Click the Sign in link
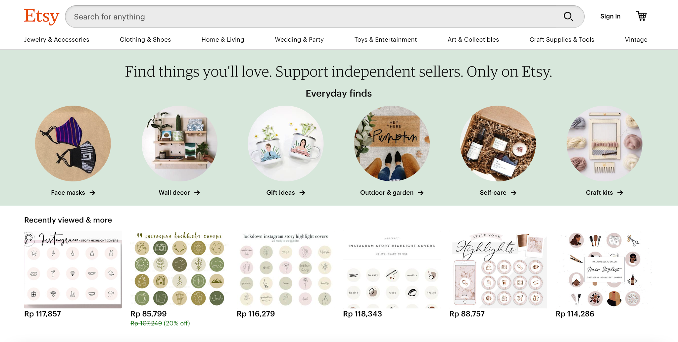 [610, 16]
